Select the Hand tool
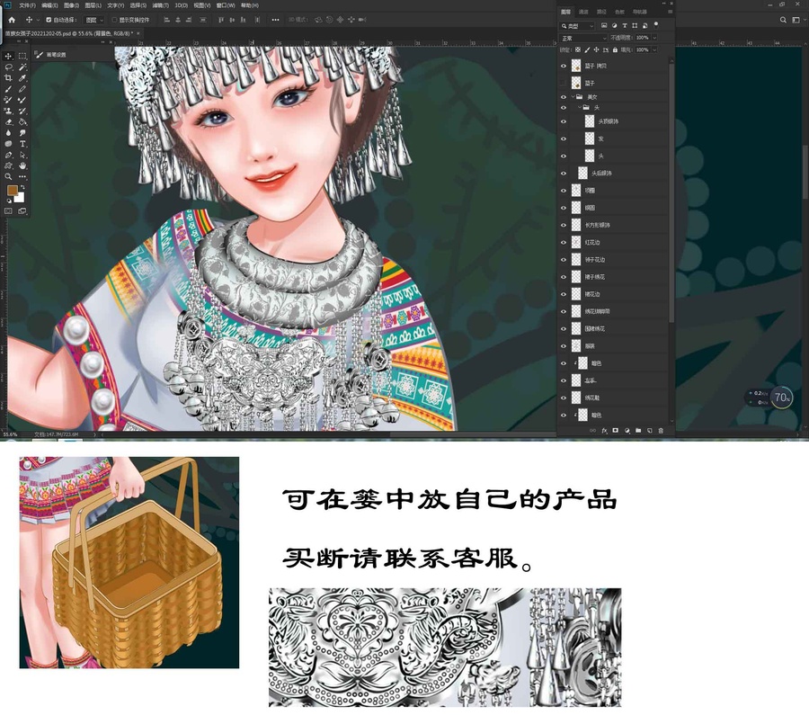The width and height of the screenshot is (809, 715). pos(22,165)
